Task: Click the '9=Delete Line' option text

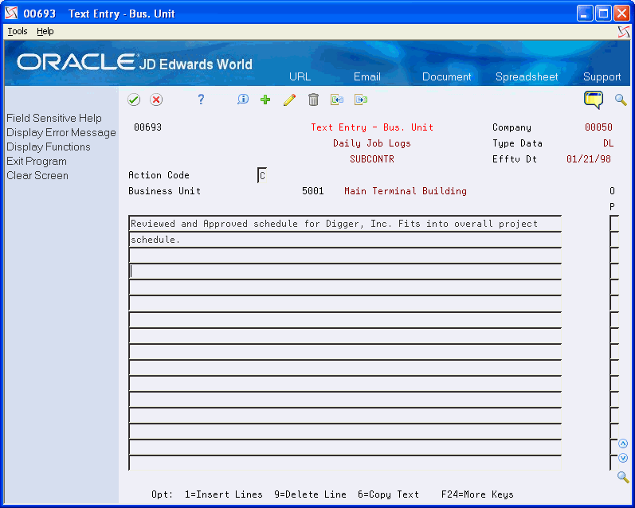Action: (x=310, y=494)
